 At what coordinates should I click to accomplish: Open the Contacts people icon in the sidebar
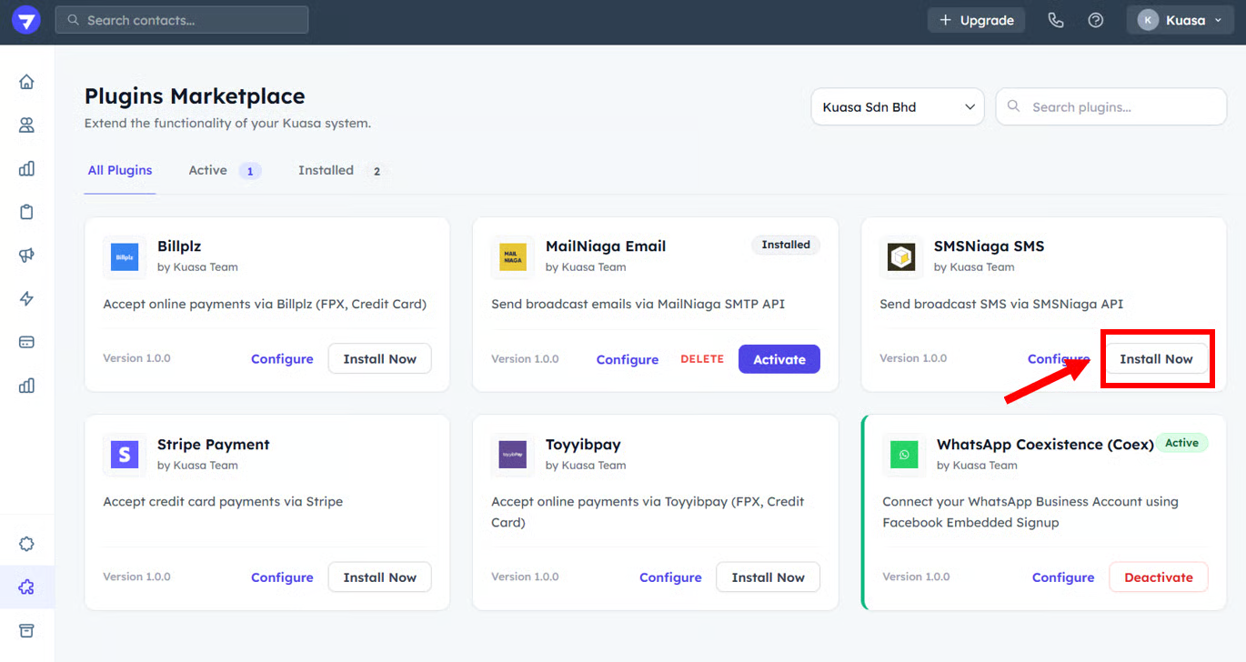click(x=26, y=125)
